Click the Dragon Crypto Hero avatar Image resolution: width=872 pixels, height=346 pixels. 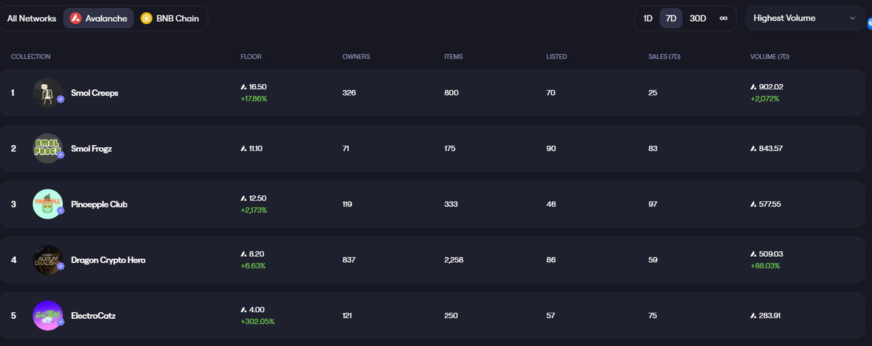[48, 260]
